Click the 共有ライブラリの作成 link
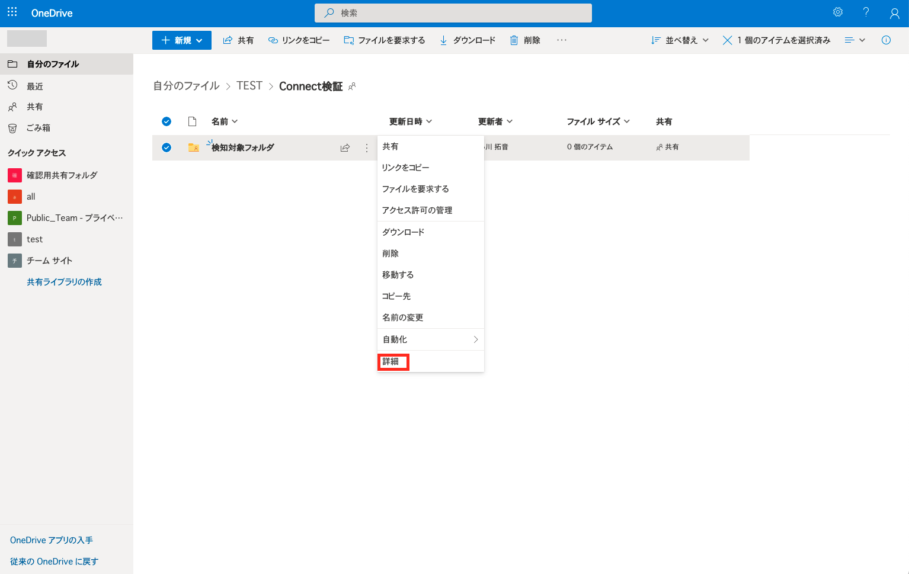This screenshot has width=909, height=574. pos(64,281)
